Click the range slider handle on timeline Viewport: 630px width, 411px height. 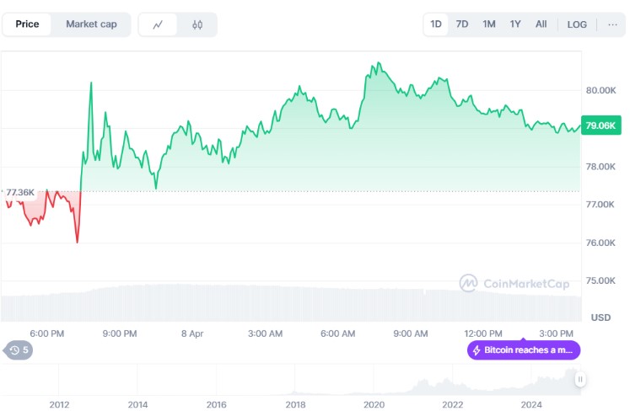click(x=580, y=380)
